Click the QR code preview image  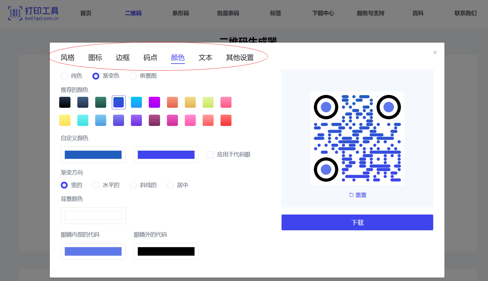click(357, 138)
